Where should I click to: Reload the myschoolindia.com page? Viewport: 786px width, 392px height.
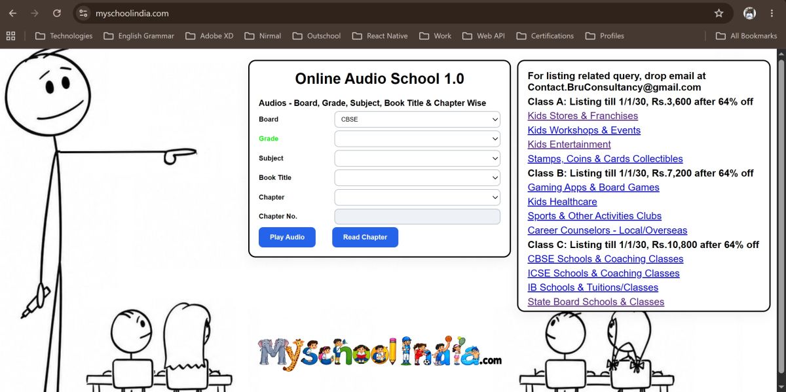pyautogui.click(x=57, y=13)
